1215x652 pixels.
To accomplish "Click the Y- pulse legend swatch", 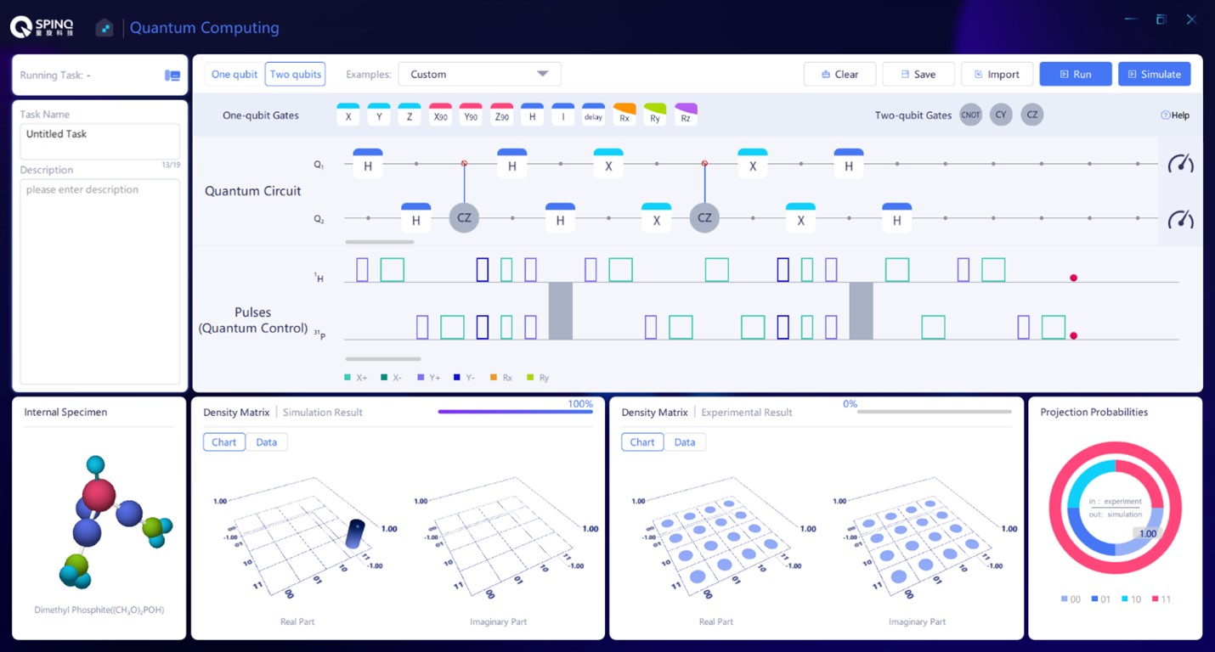I will [x=457, y=378].
